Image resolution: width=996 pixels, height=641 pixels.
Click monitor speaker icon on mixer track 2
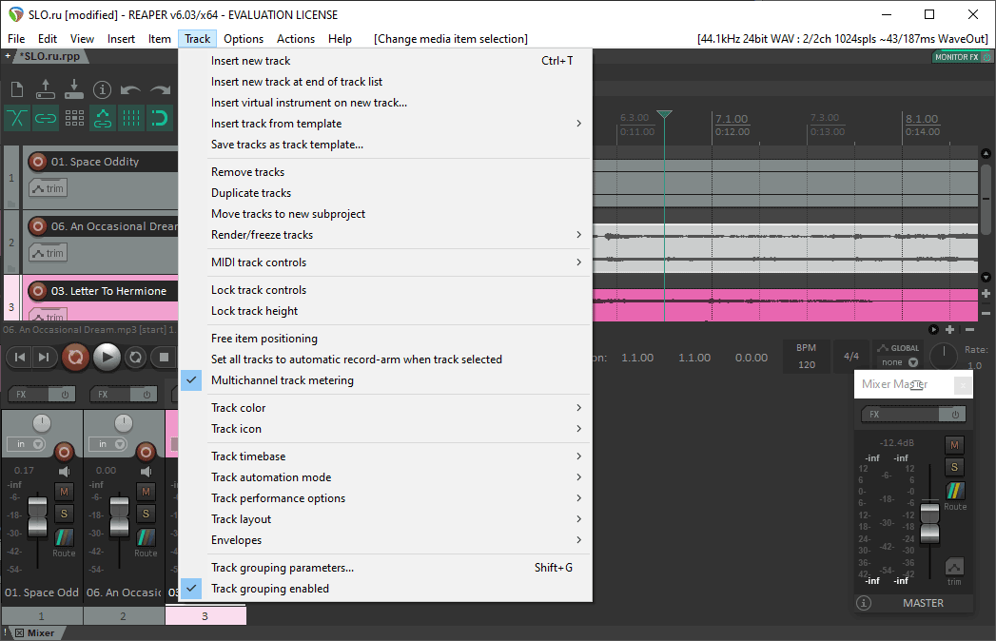pos(146,472)
